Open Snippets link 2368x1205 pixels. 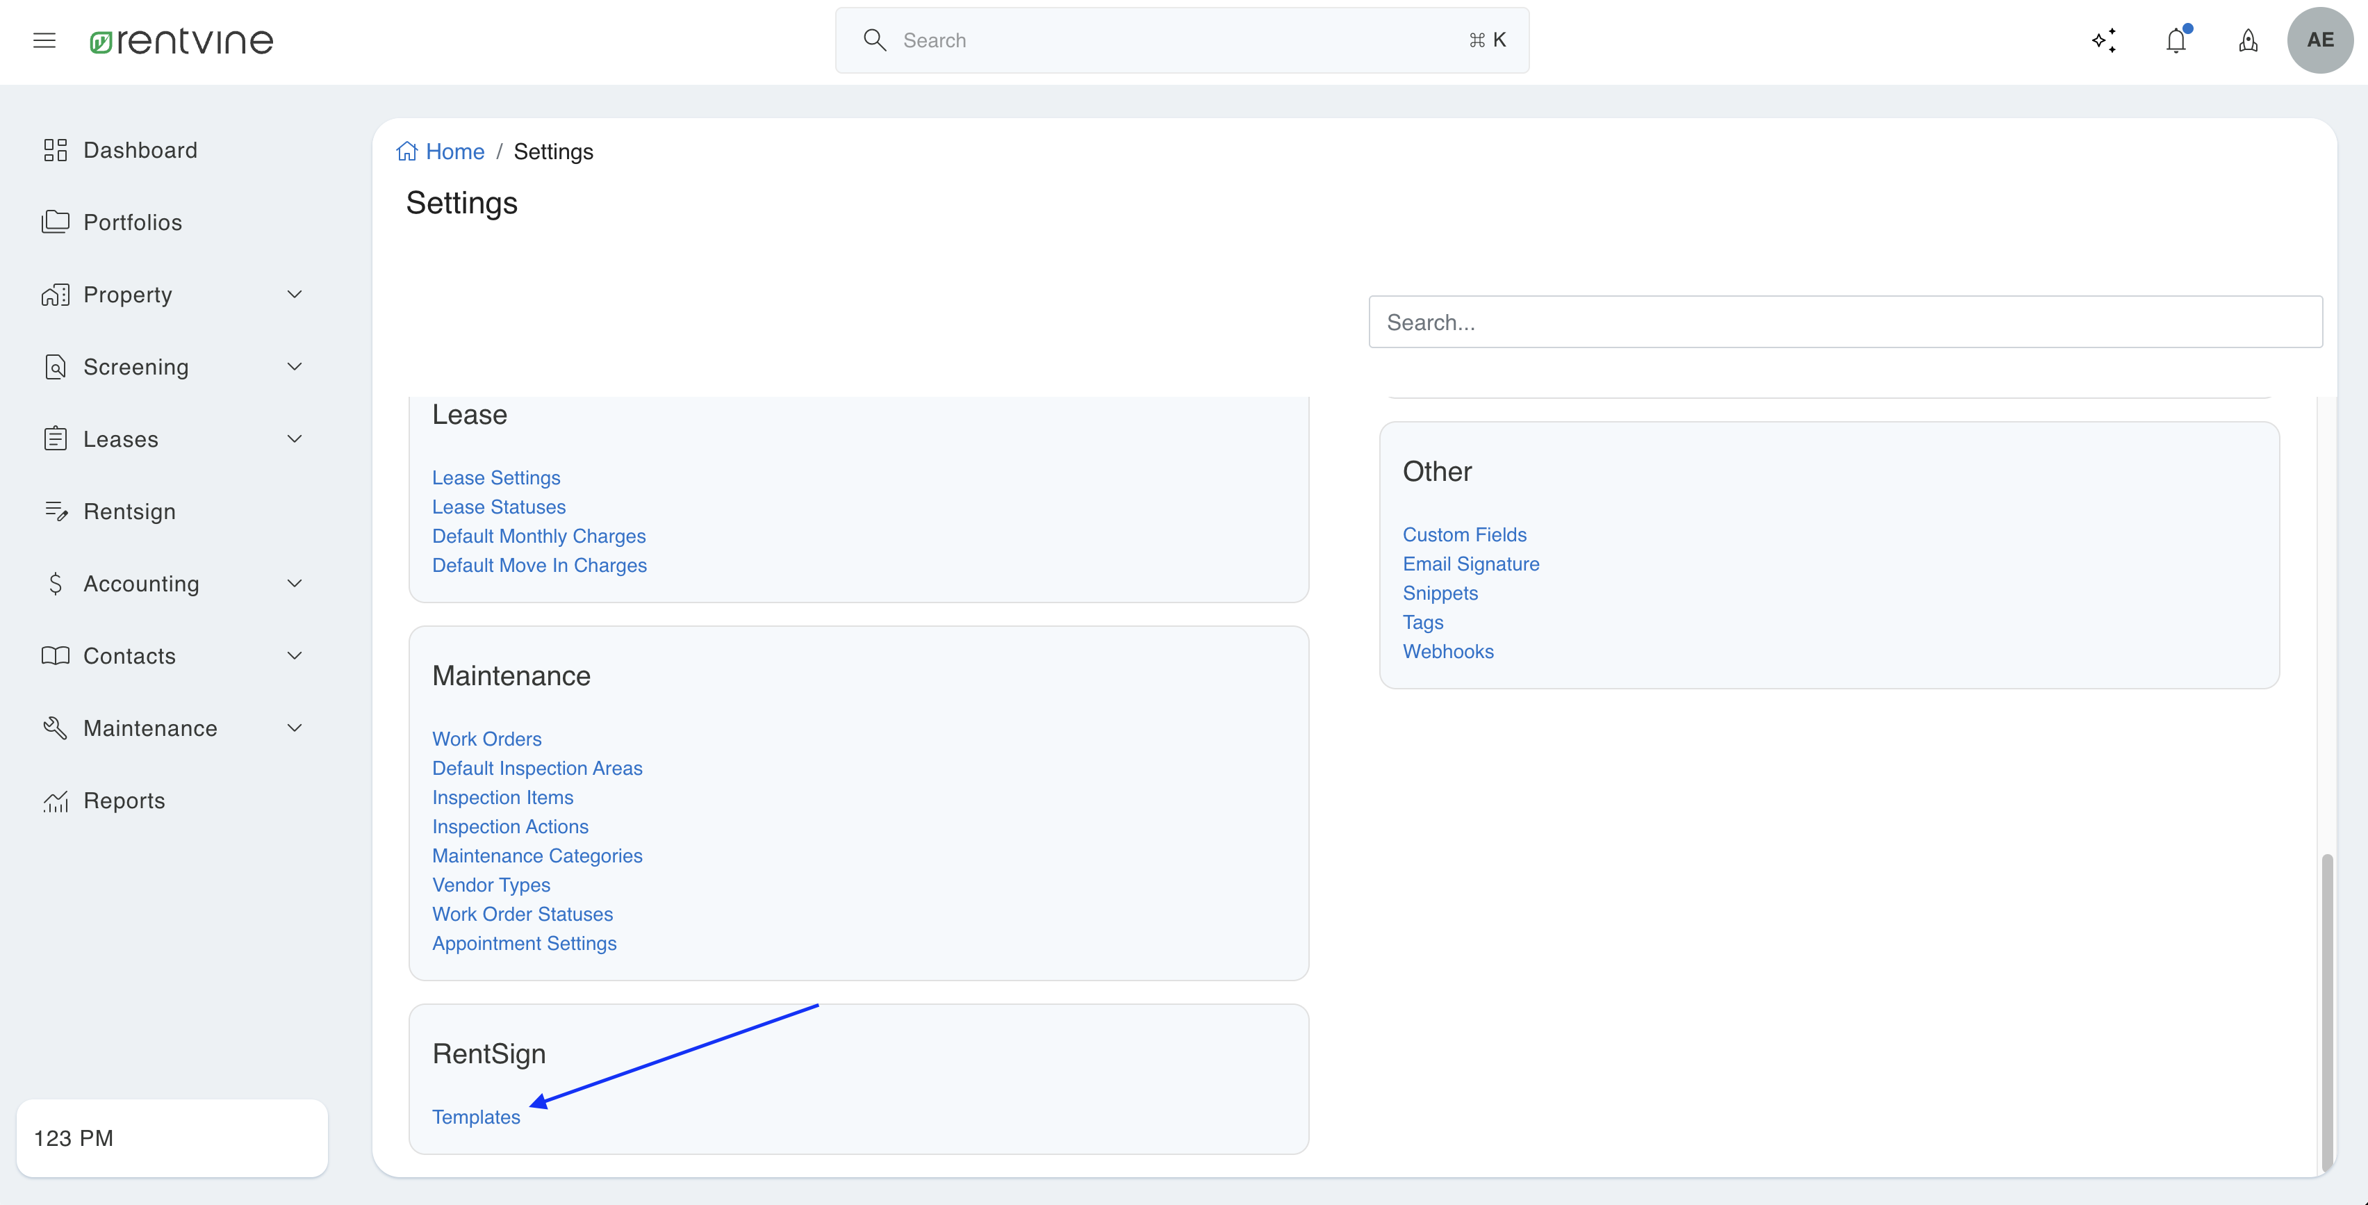1440,593
